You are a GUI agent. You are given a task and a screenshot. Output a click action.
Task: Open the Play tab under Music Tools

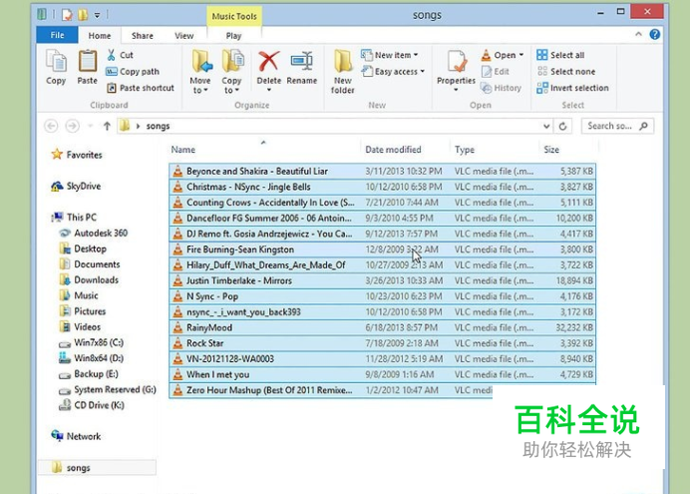pos(233,36)
